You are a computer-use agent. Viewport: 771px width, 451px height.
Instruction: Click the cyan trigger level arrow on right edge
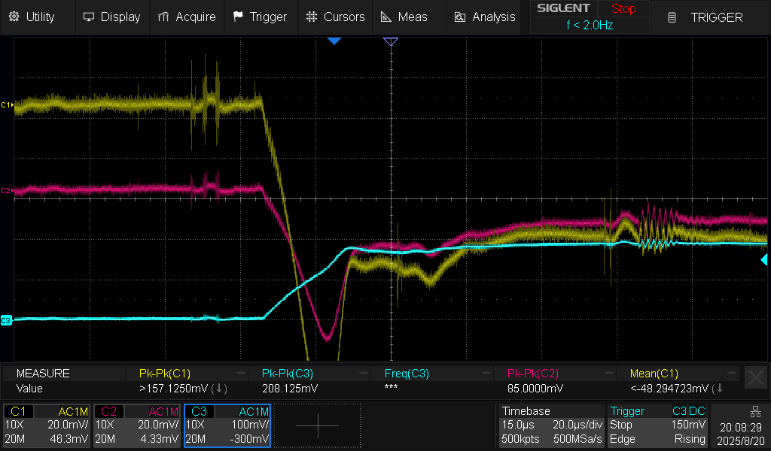click(x=764, y=259)
